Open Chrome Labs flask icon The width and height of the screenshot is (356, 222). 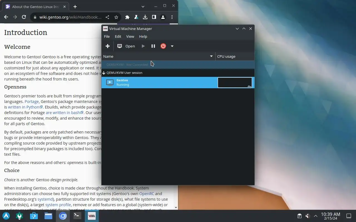tap(136, 17)
